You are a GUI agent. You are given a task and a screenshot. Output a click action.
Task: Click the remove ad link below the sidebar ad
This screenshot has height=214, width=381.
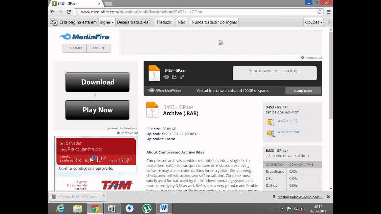pyautogui.click(x=129, y=133)
